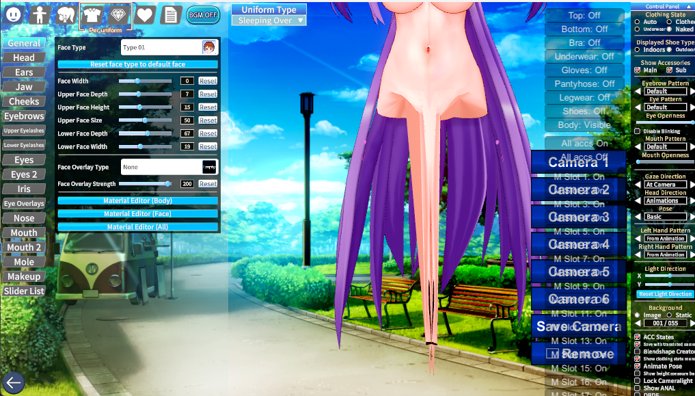Switch to Eyebrows tab

coord(24,116)
